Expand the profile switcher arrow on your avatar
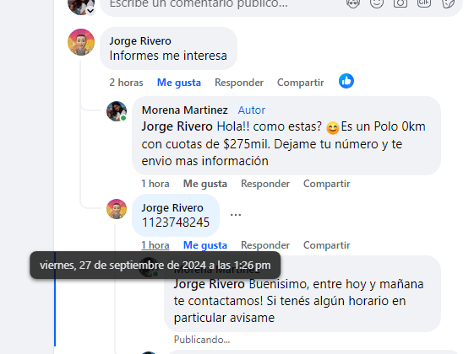474x354 pixels. click(x=90, y=11)
